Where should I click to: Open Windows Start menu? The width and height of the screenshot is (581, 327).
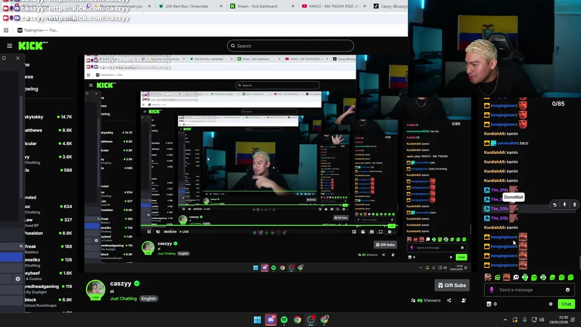[x=257, y=320]
